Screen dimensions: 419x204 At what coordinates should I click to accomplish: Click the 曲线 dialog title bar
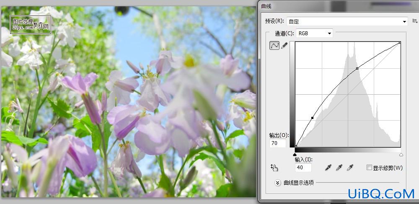click(x=339, y=6)
